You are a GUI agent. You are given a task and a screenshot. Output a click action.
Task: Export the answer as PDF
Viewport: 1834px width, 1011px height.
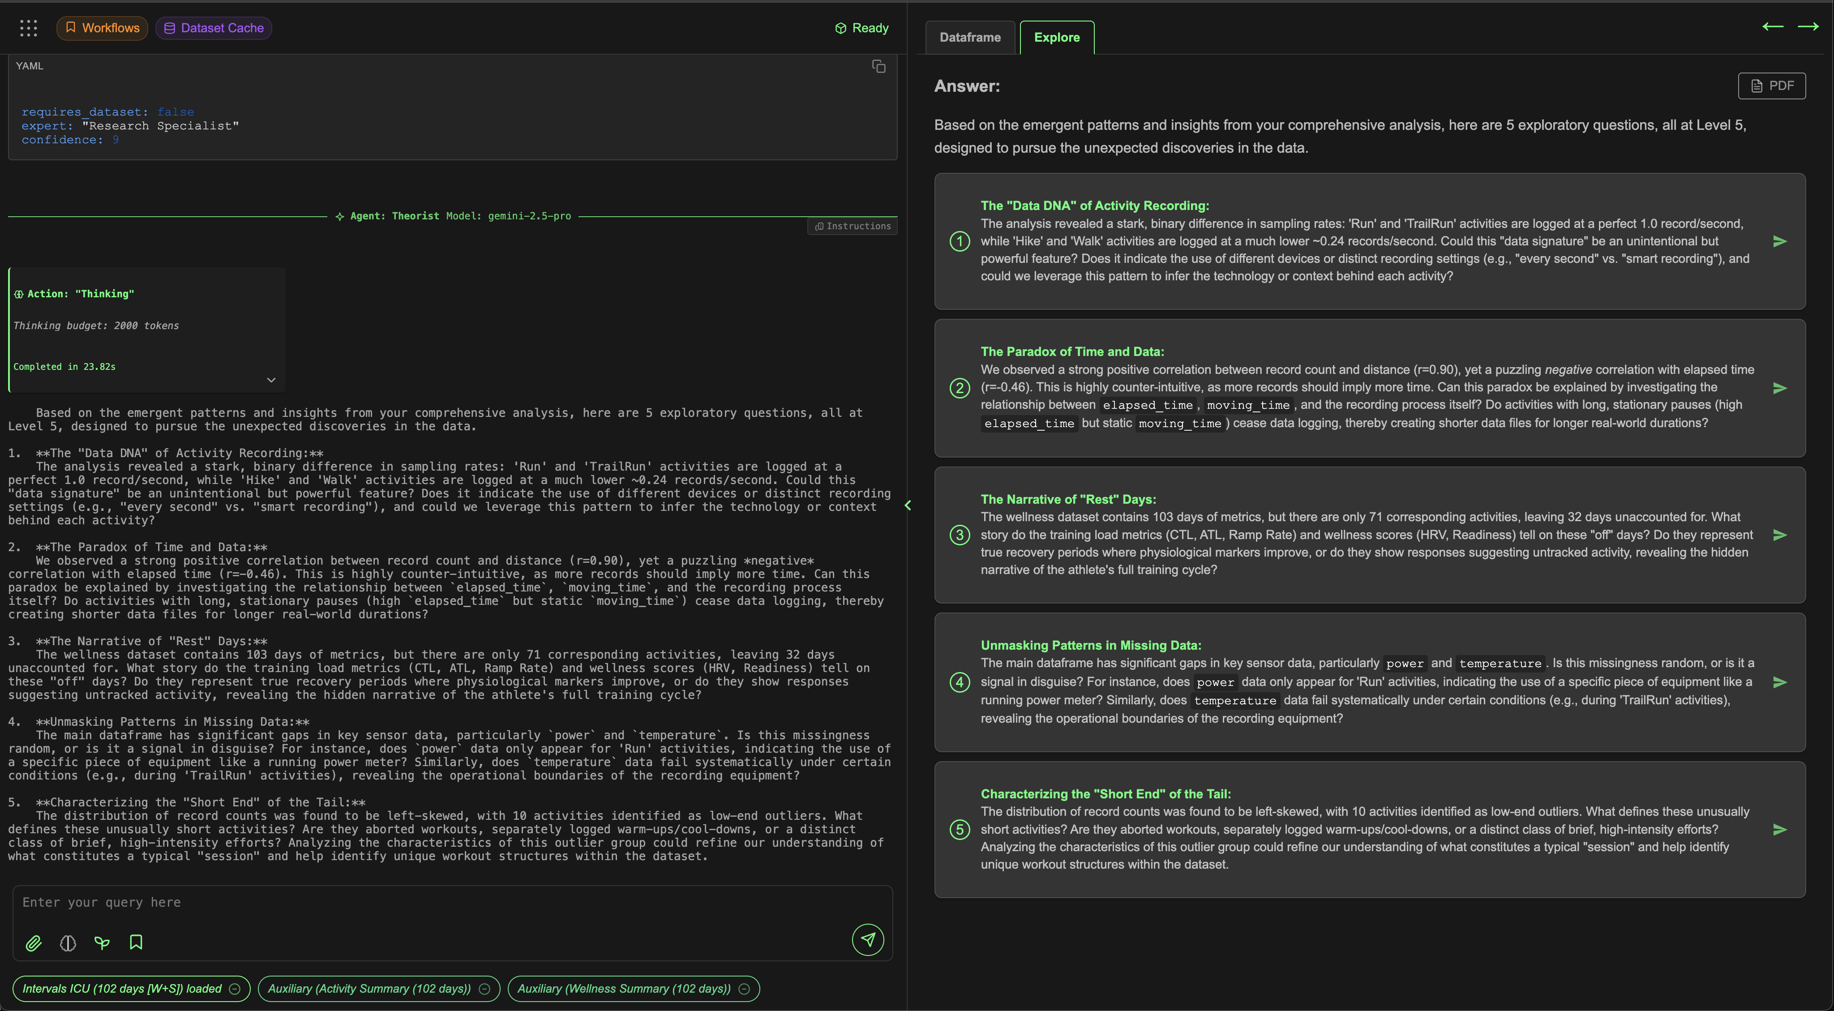[x=1771, y=86]
